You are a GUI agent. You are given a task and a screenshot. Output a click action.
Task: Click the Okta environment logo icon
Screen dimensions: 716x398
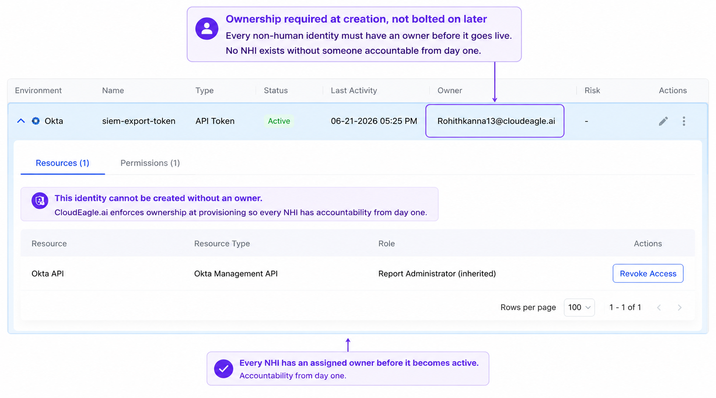coord(36,121)
